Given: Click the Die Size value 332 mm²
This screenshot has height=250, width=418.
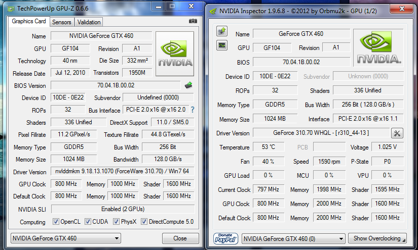Looking at the screenshot, I should click(x=137, y=61).
